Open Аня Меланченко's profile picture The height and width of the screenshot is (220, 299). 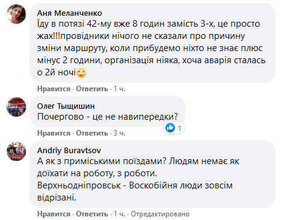pyautogui.click(x=16, y=14)
